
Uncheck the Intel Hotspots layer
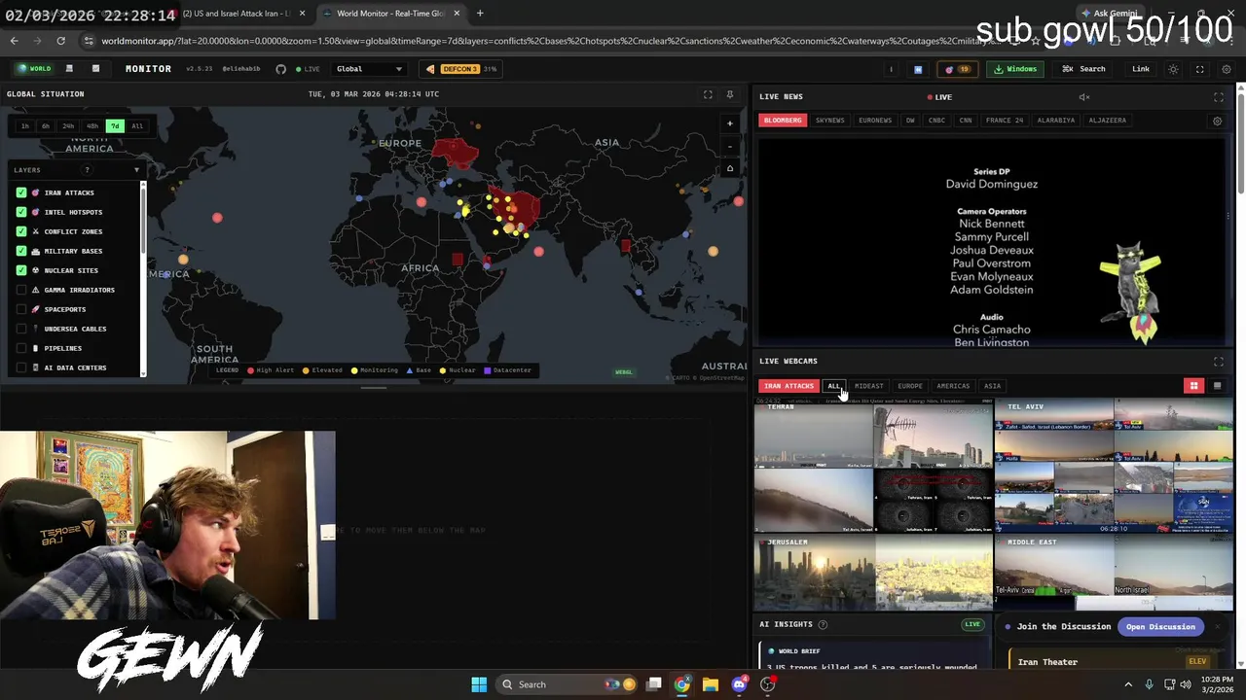[x=21, y=212]
